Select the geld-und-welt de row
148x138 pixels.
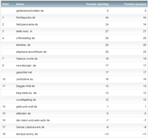[x=74, y=107]
